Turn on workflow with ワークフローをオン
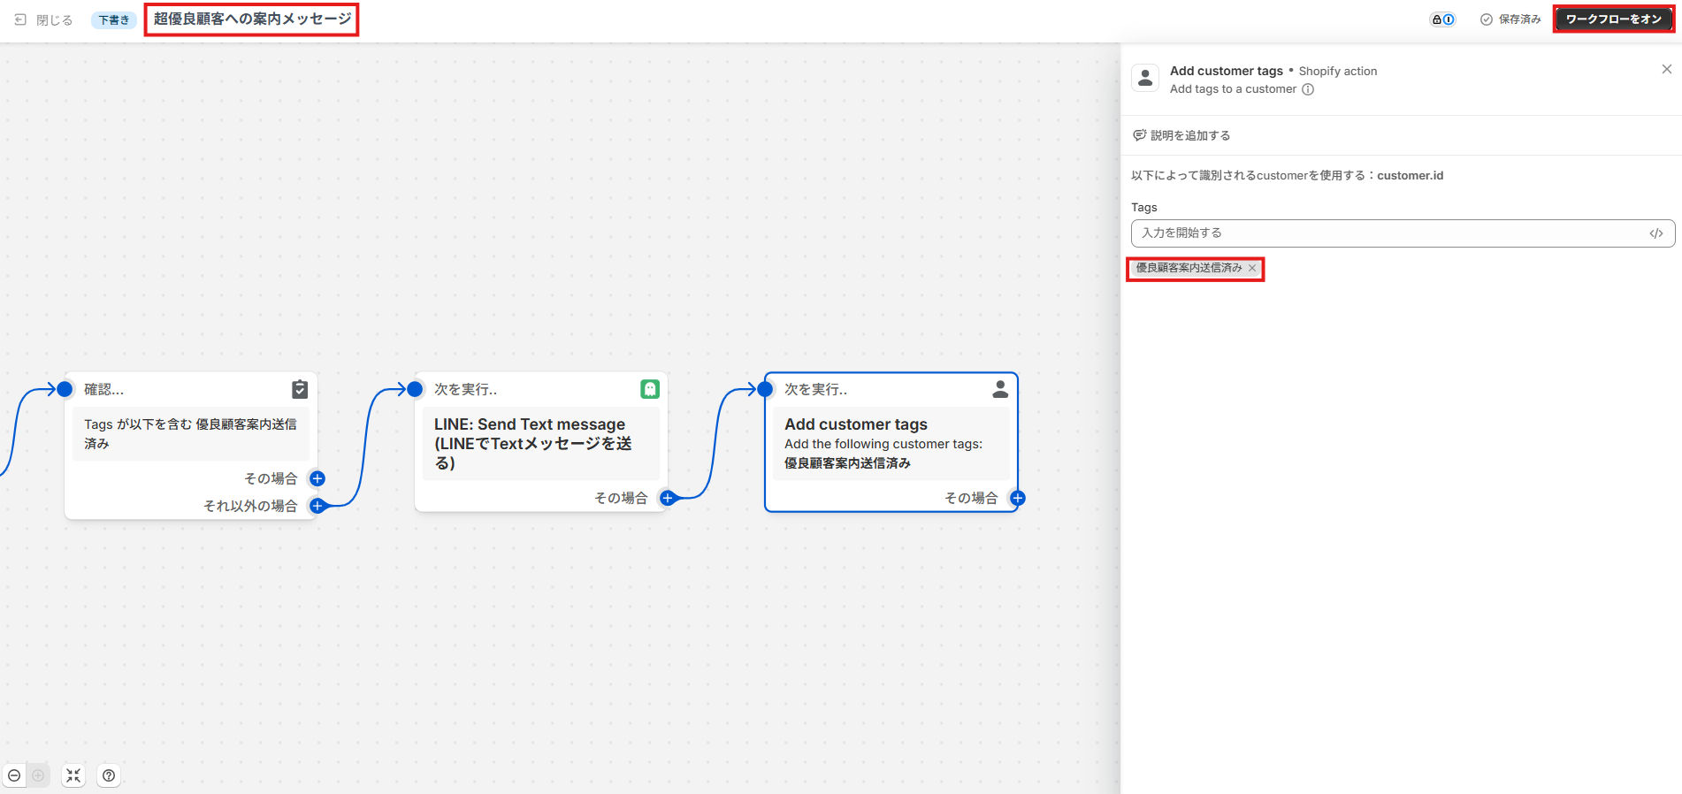 1614,19
